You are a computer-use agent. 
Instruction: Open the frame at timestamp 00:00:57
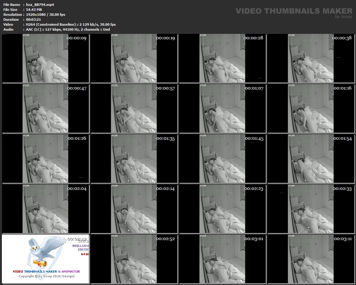tap(134, 108)
